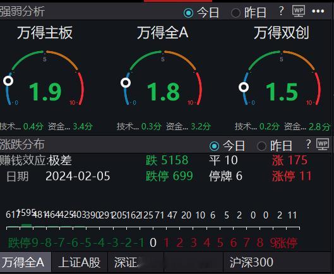The image size is (334, 274).
Task: Click 技术 0.4分 score
Action: tap(21, 126)
